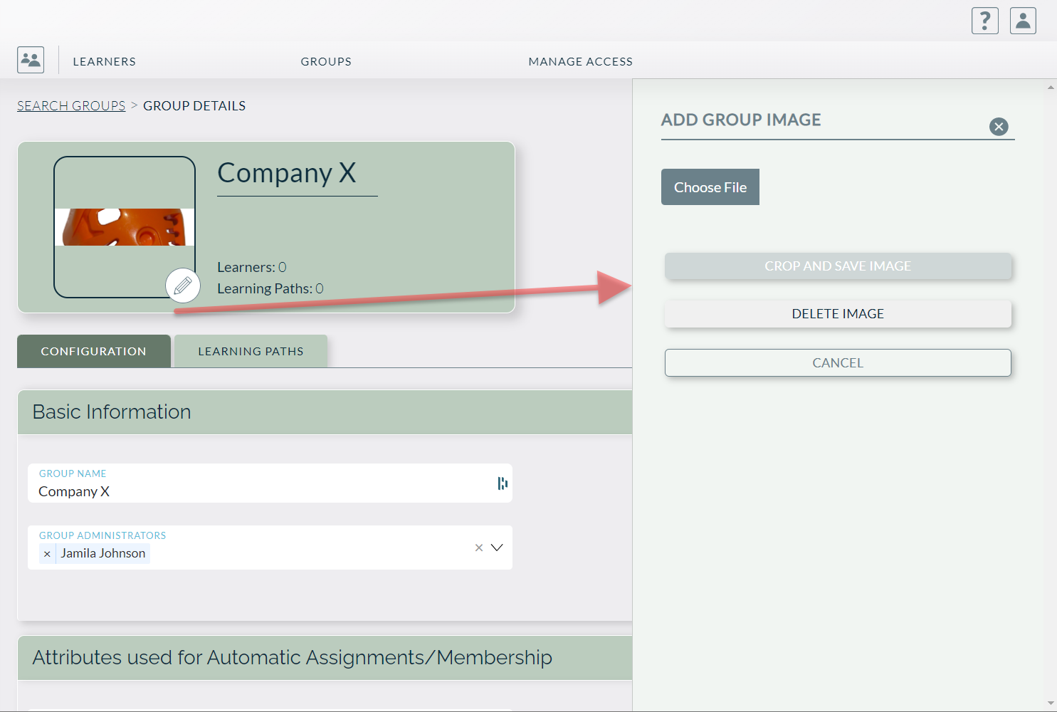Open the Groups menu item
Image resolution: width=1057 pixels, height=712 pixels.
pyautogui.click(x=326, y=61)
